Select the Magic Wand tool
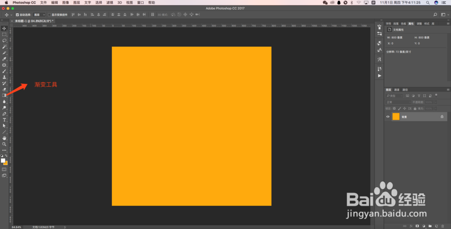Image resolution: width=451 pixels, height=229 pixels. click(x=5, y=46)
